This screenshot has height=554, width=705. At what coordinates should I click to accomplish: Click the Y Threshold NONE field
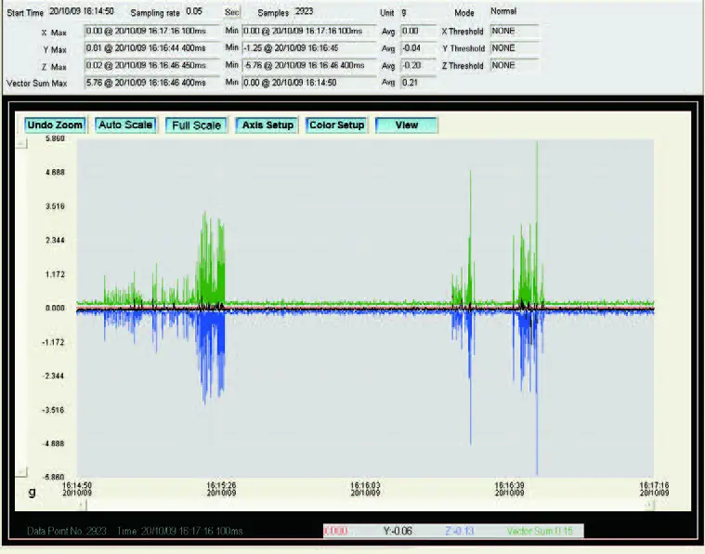(514, 48)
